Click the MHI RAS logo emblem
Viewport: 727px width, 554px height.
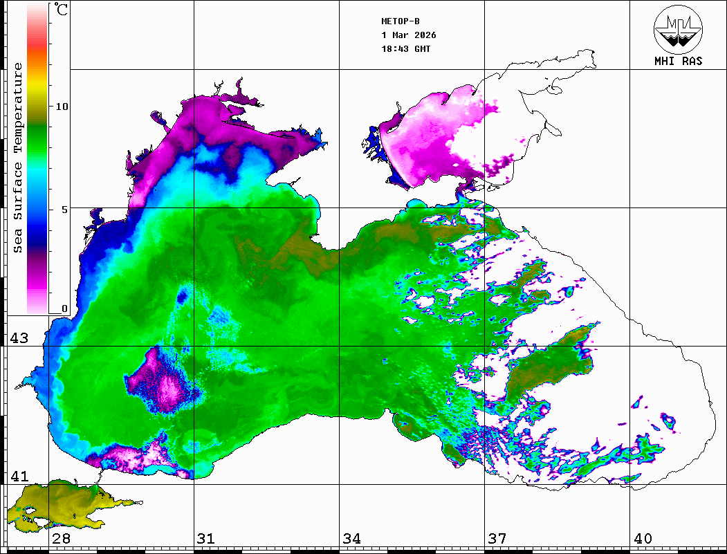(678, 29)
